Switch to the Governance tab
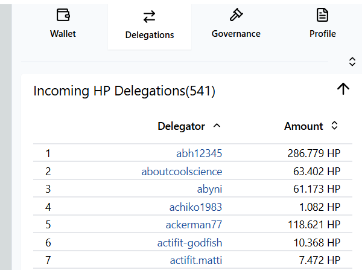 click(x=236, y=34)
